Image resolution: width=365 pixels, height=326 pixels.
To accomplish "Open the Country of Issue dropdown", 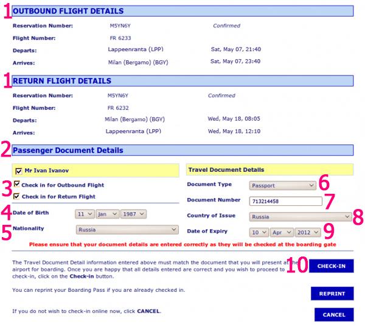I will [301, 217].
